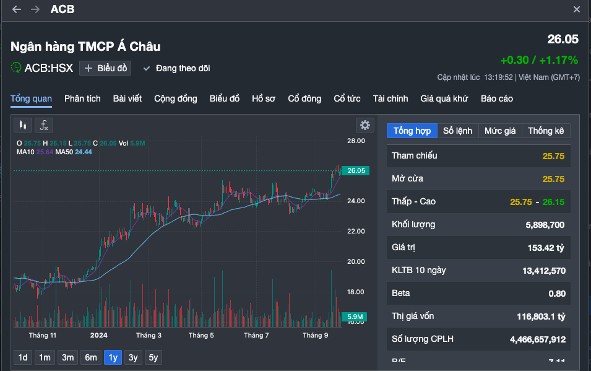This screenshot has width=591, height=371.
Task: Set chart range to 1d
Action: coord(23,357)
